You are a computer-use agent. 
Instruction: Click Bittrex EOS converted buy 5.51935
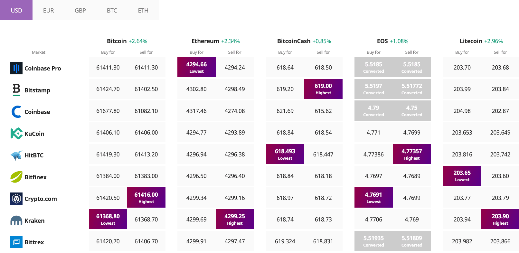373,241
